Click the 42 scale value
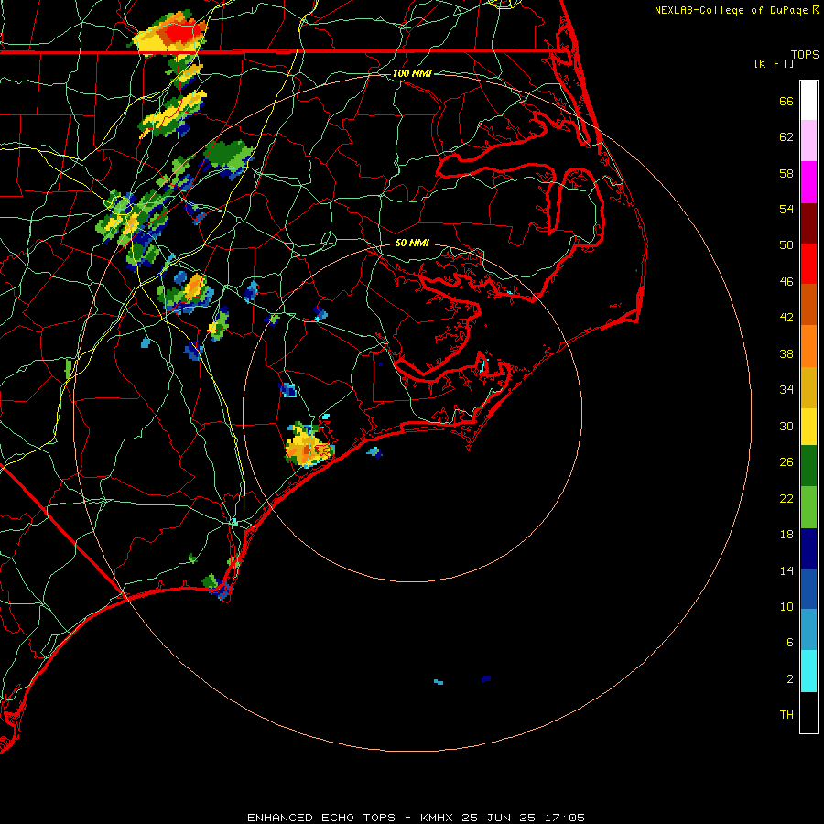Viewport: 824px width, 824px height. coord(786,318)
